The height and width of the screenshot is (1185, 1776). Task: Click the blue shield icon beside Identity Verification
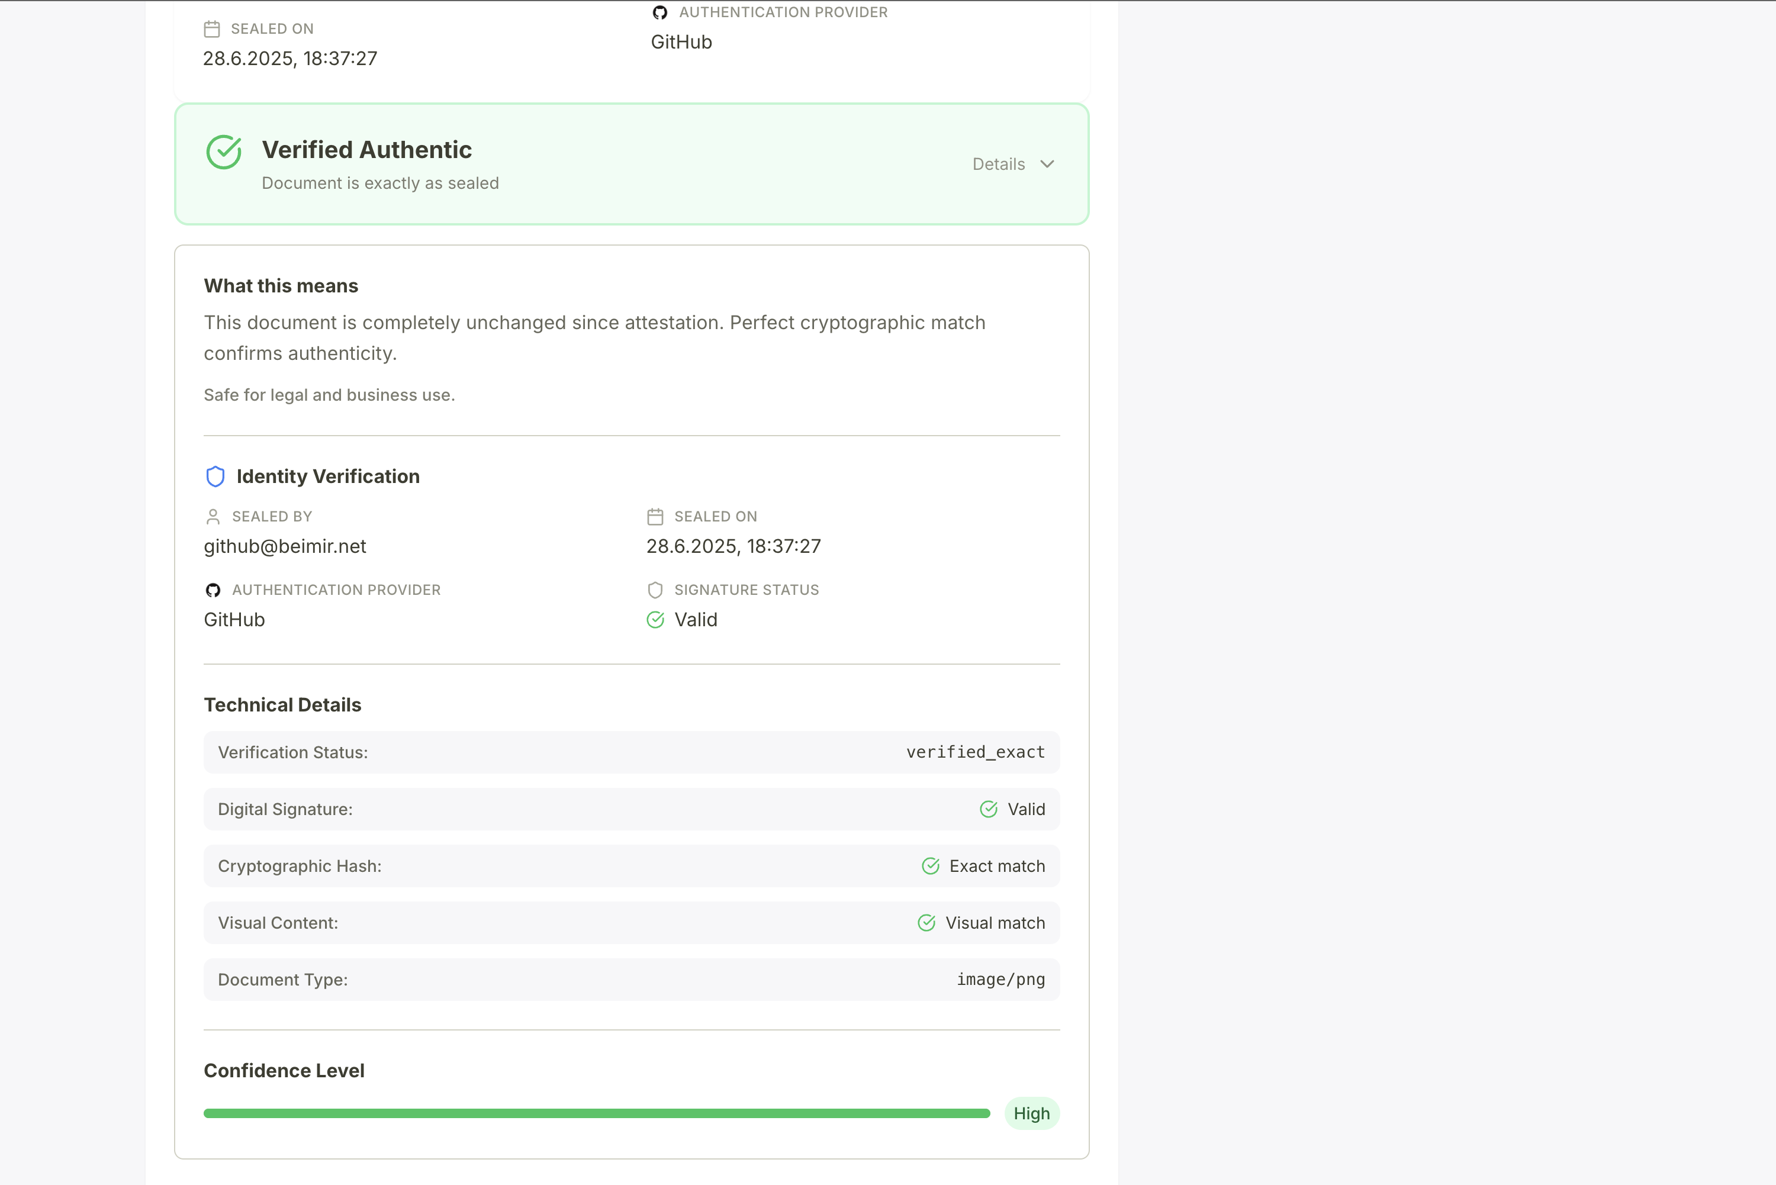pos(215,476)
